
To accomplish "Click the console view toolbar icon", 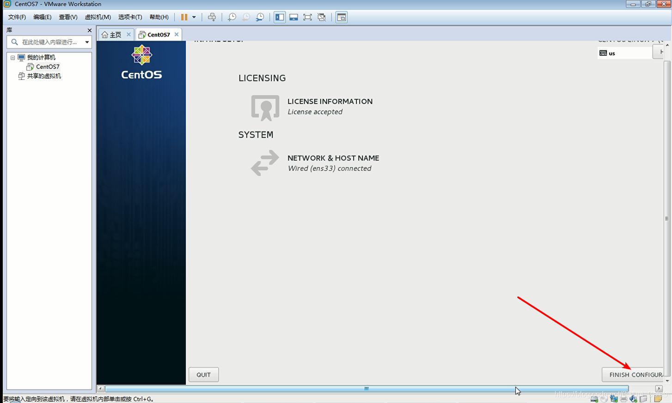I will (x=342, y=17).
